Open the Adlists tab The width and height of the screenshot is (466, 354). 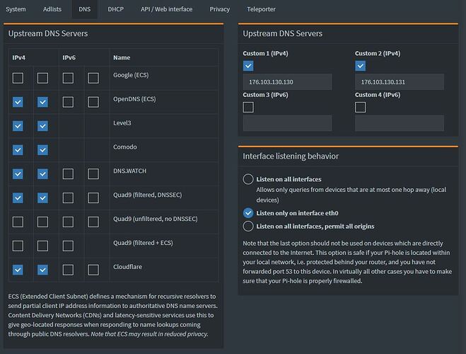point(52,9)
